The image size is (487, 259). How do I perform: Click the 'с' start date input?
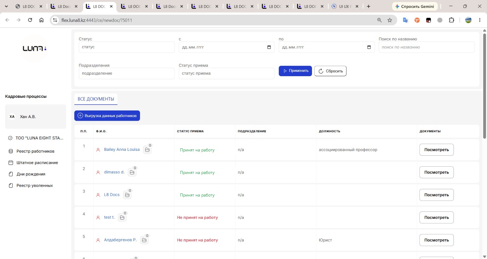click(x=226, y=47)
